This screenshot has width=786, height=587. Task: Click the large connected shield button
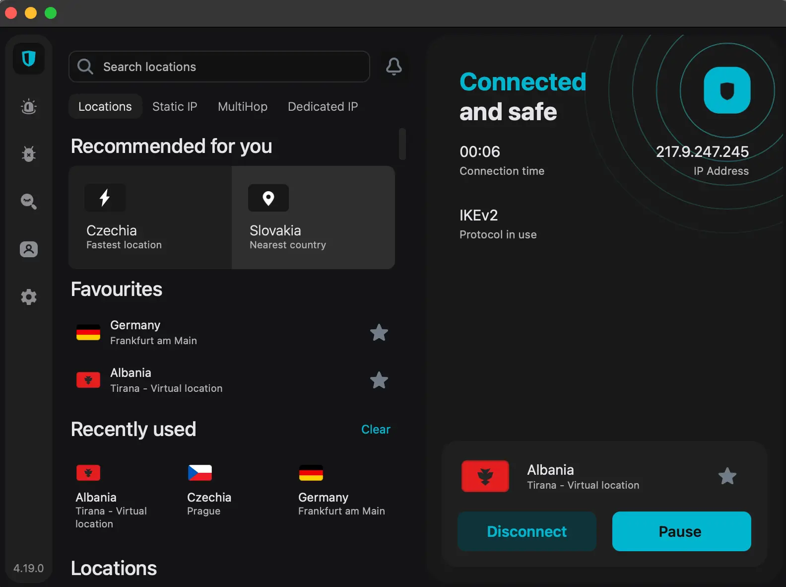(x=727, y=90)
